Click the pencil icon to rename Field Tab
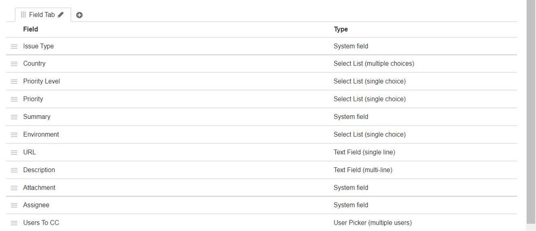 (61, 14)
